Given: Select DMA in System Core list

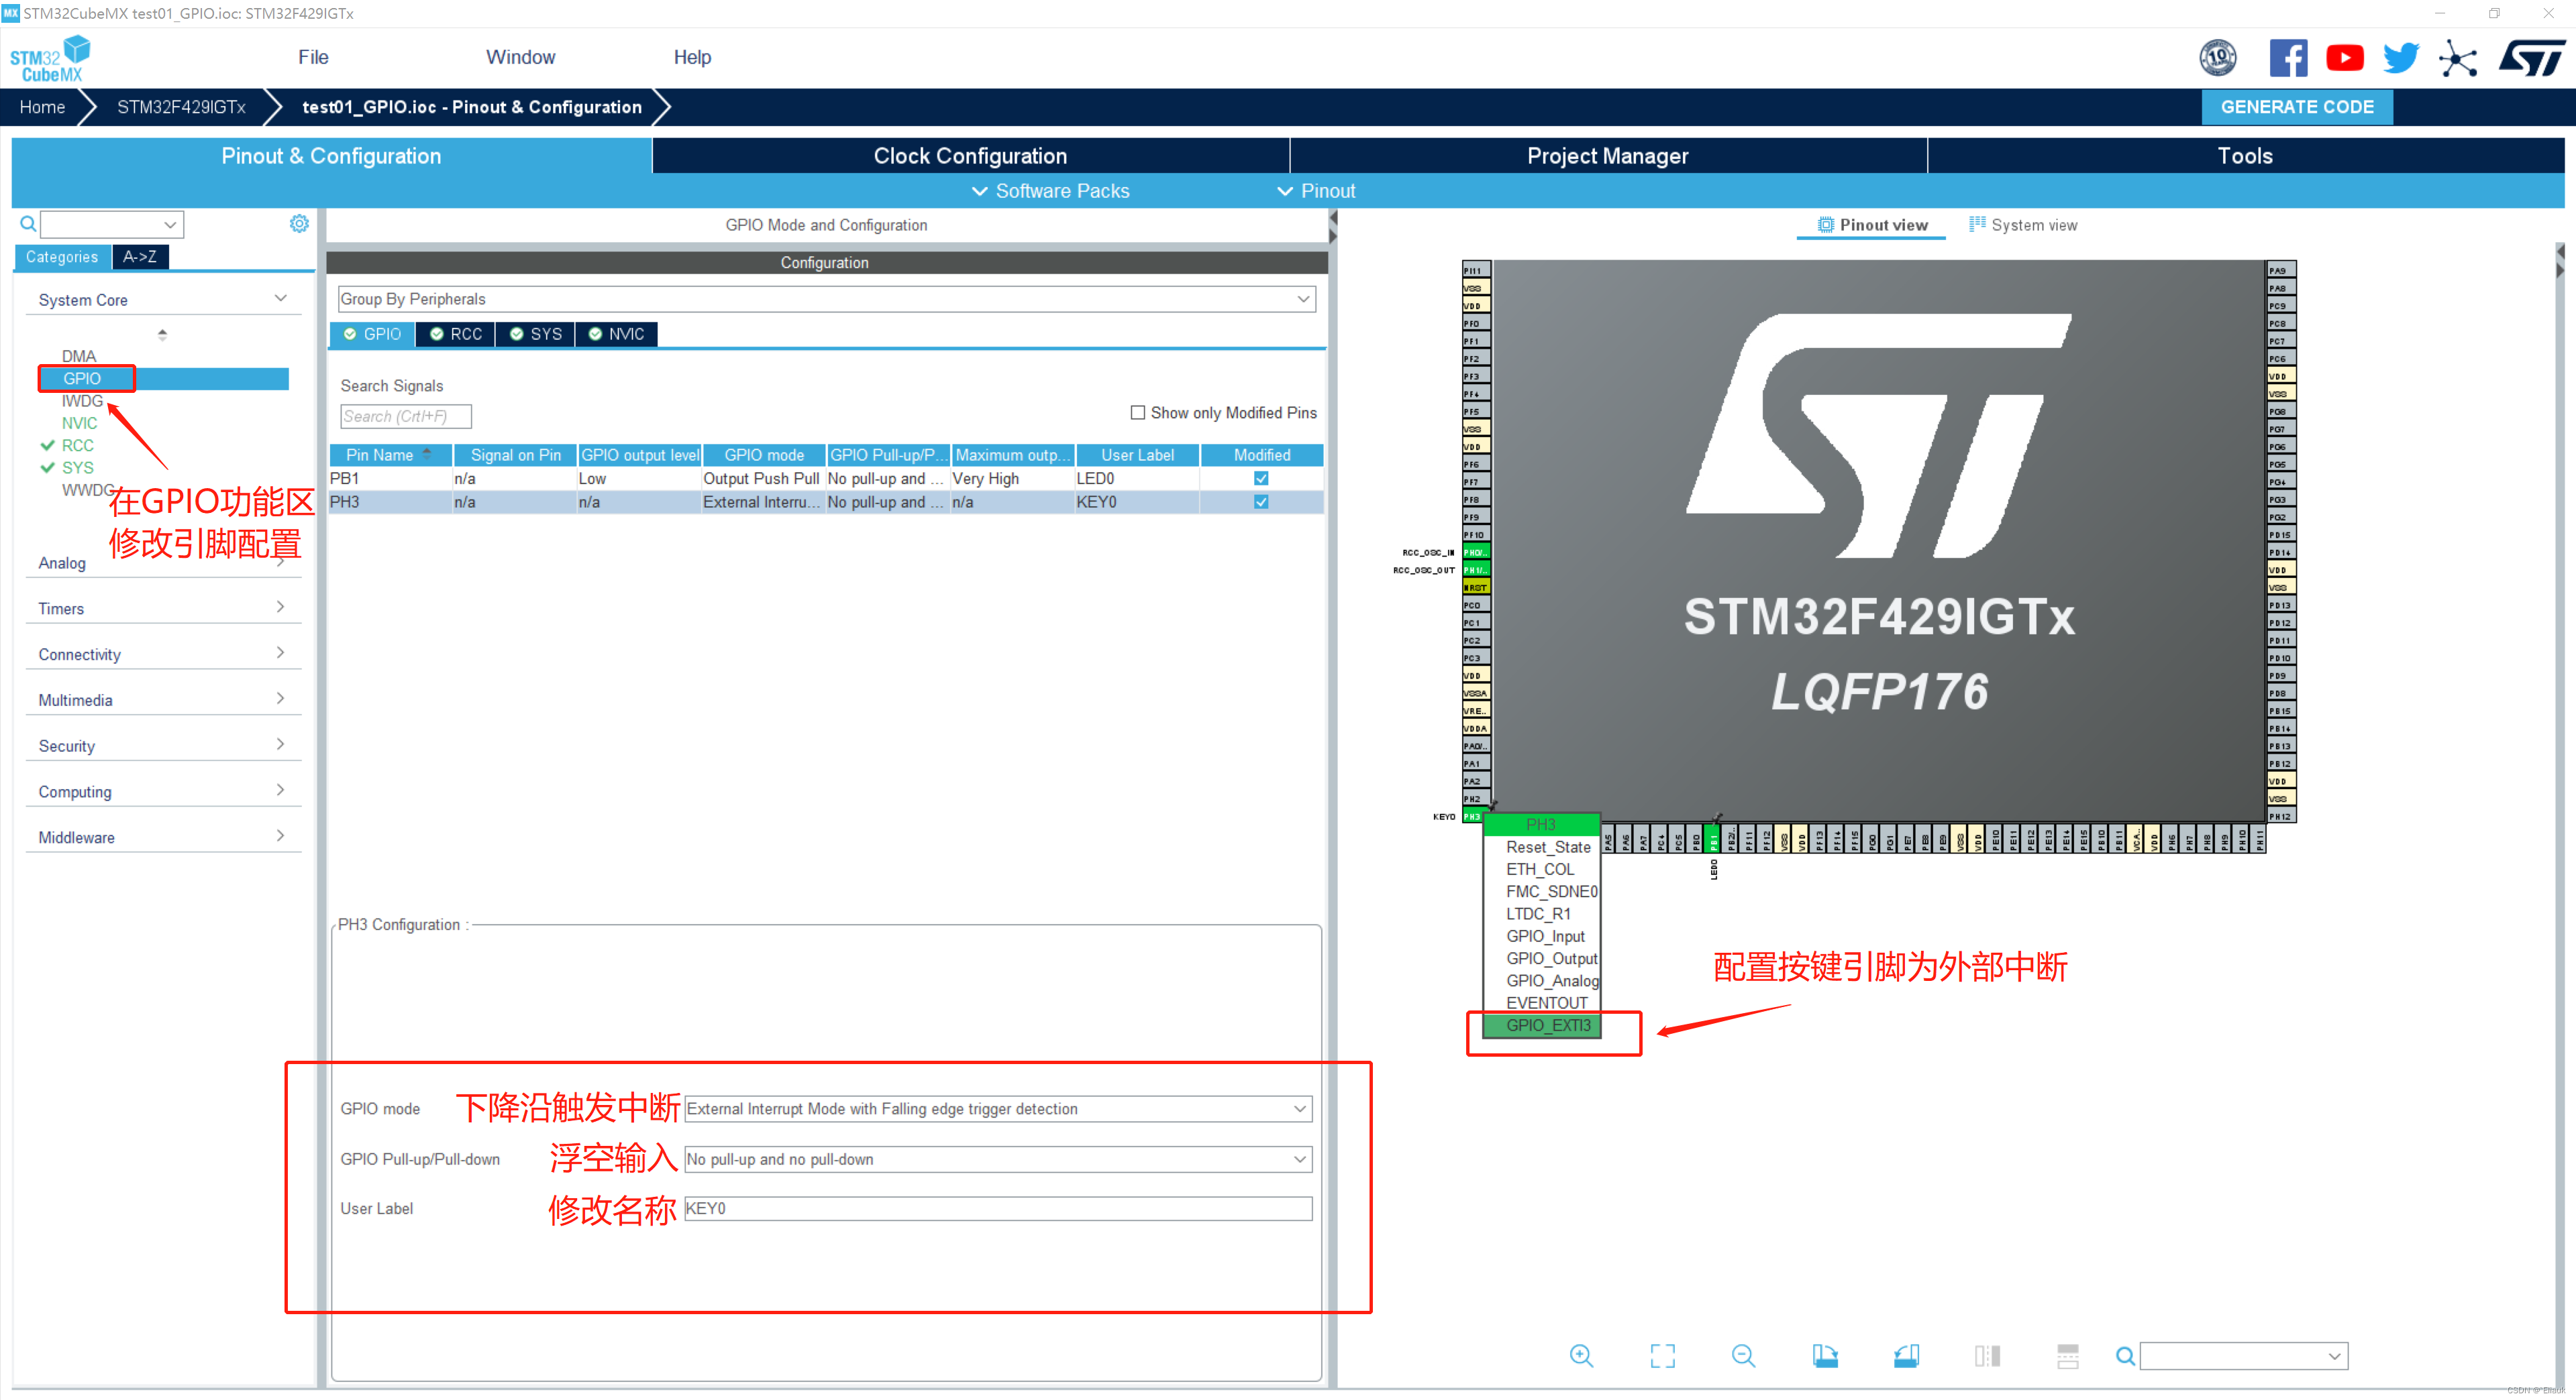Looking at the screenshot, I should 78,356.
